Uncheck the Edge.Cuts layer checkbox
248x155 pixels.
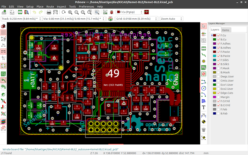coord(219,93)
